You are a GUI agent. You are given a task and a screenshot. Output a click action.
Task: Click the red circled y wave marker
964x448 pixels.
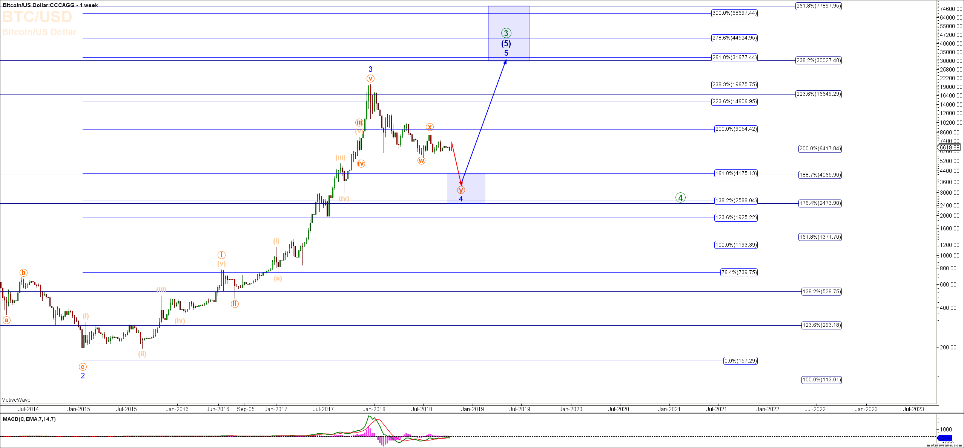point(461,190)
